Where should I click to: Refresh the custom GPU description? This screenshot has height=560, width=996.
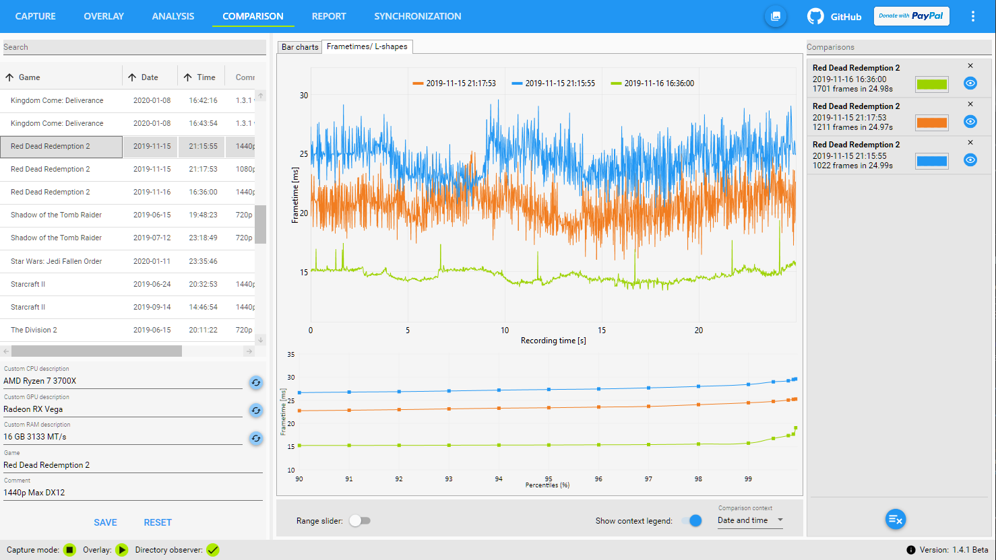(x=256, y=411)
